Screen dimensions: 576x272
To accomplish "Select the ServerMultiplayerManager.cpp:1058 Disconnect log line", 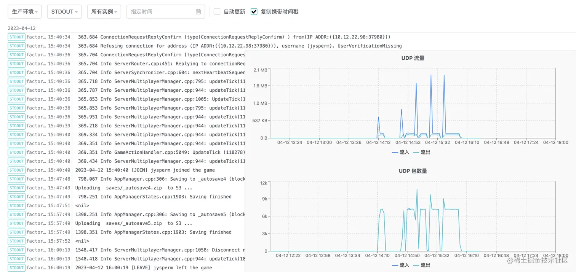I will coord(160,250).
